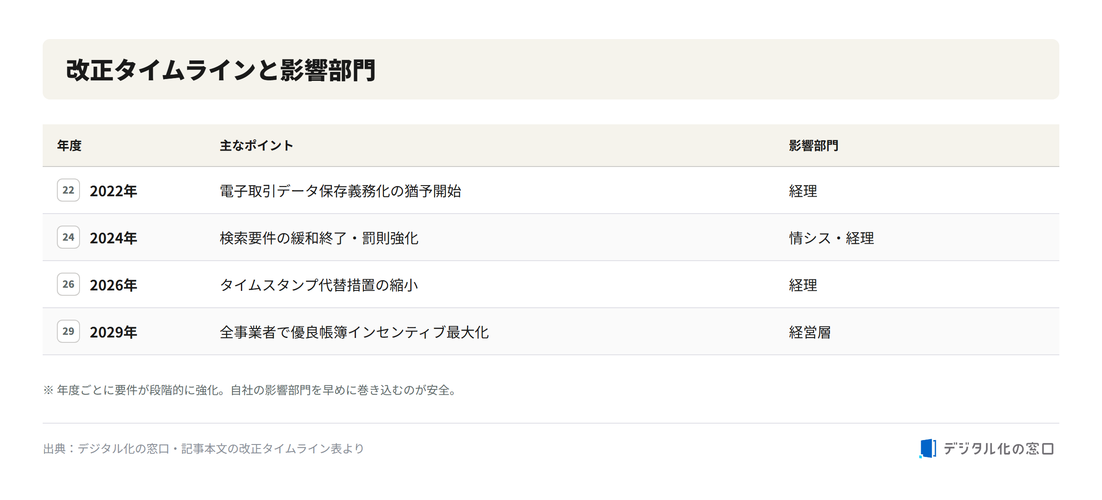This screenshot has height=500, width=1102.
Task: Click the 2026年 row label
Action: click(113, 285)
